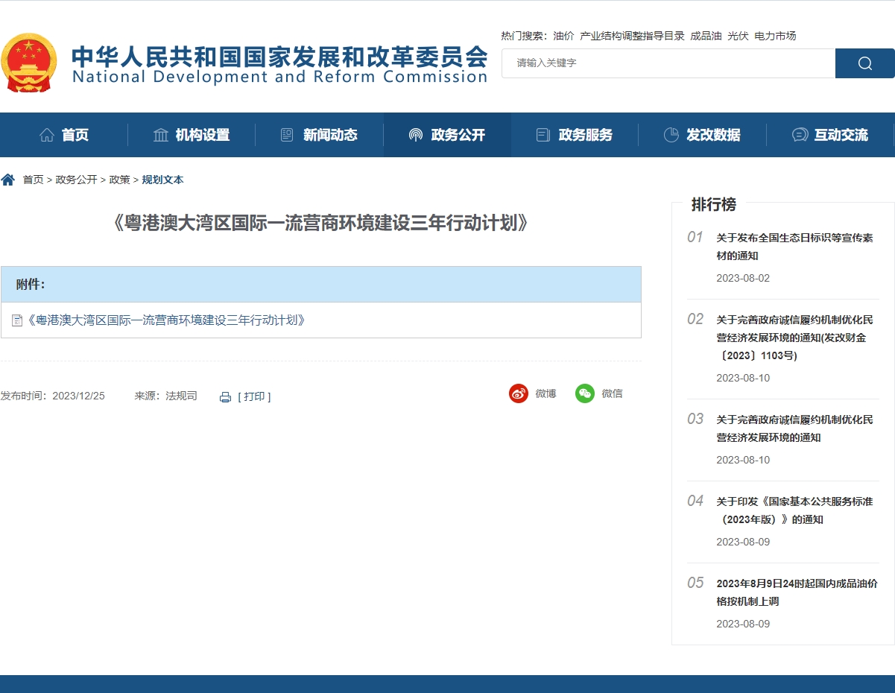Click the 新闻动态 news icon
Viewport: 895px width, 693px height.
286,134
